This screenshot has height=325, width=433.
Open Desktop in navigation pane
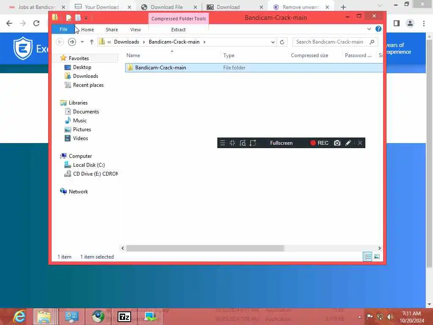(x=82, y=67)
